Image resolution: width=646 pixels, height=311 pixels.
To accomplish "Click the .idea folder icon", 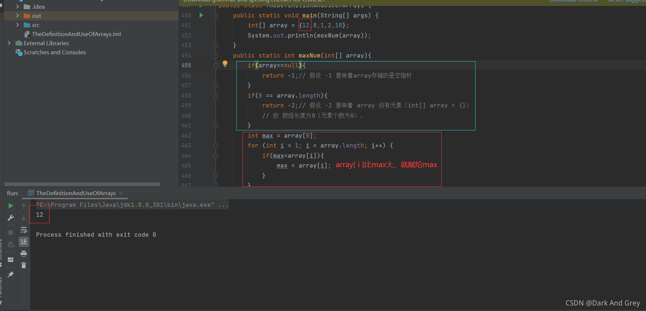I will click(27, 7).
